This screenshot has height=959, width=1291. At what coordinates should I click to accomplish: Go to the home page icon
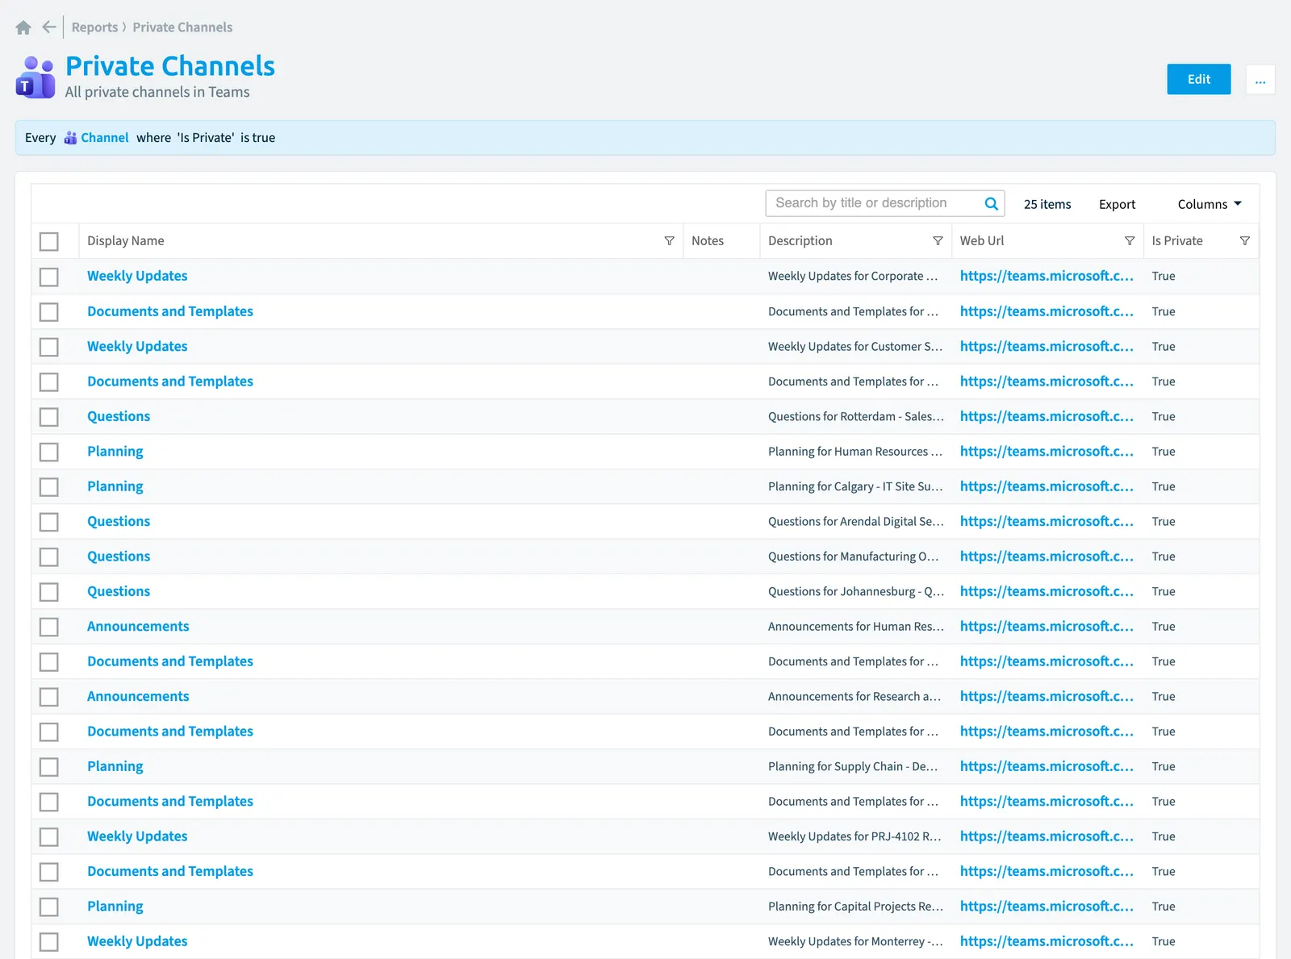(x=23, y=27)
